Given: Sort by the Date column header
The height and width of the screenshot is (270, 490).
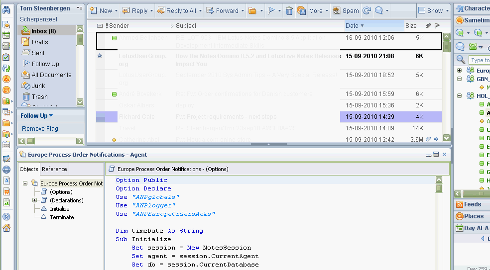Looking at the screenshot, I should point(374,25).
